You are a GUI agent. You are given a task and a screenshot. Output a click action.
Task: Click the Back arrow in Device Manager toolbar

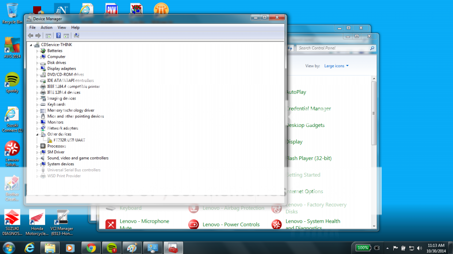30,35
